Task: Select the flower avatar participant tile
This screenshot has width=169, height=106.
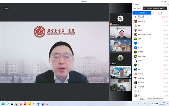Action: coord(121,59)
